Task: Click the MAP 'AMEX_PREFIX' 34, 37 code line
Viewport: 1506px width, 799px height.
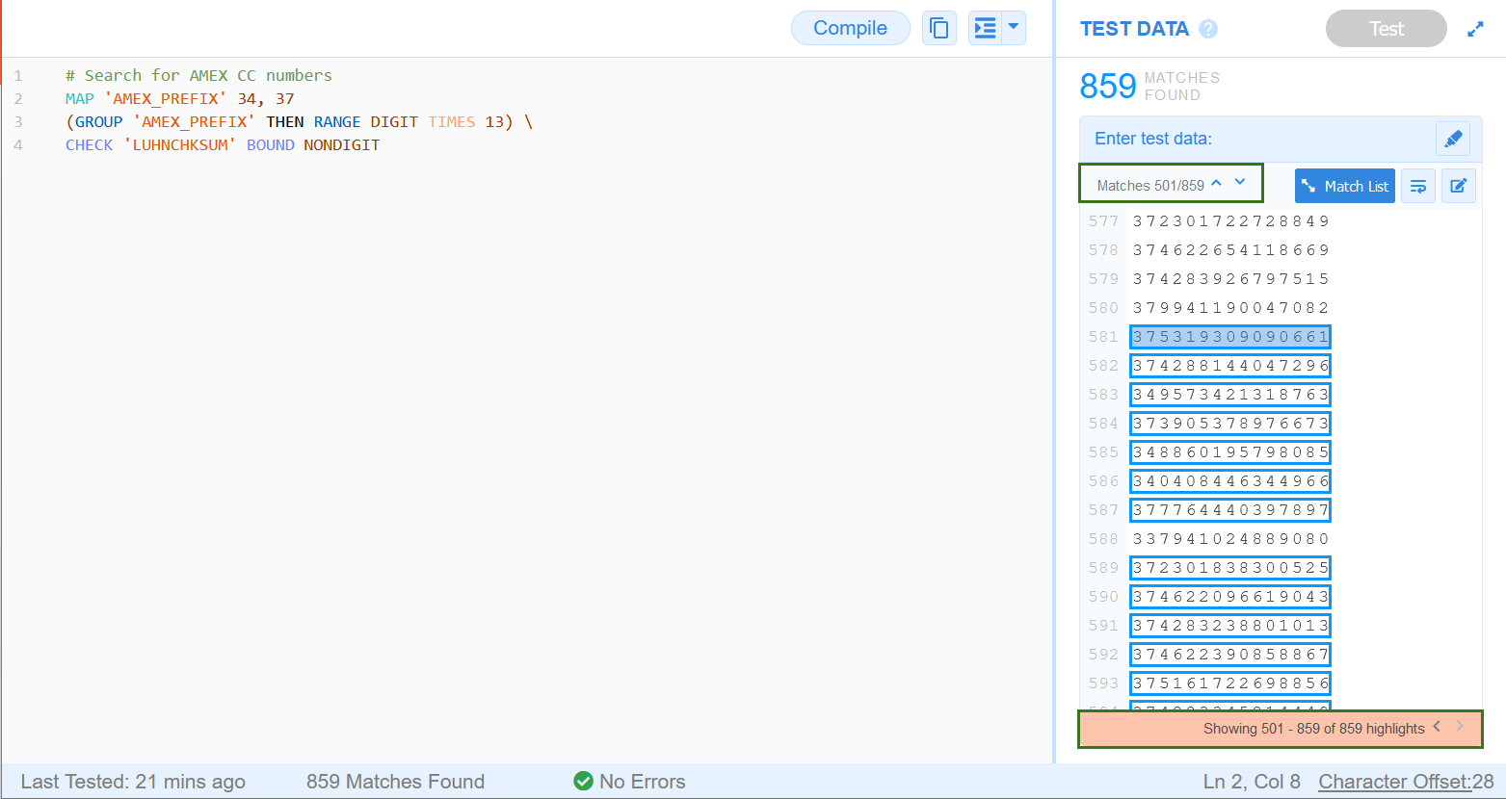Action: (x=180, y=98)
